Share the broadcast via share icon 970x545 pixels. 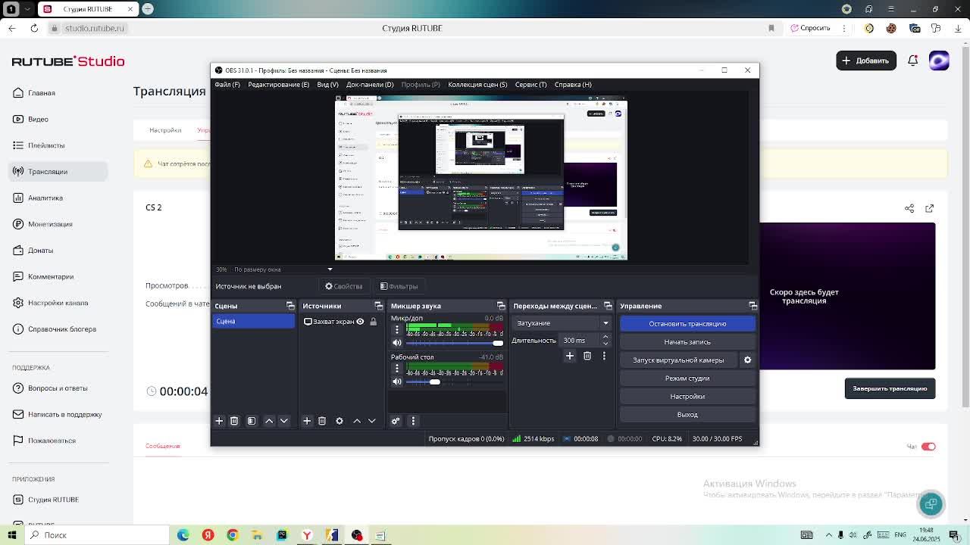click(909, 208)
